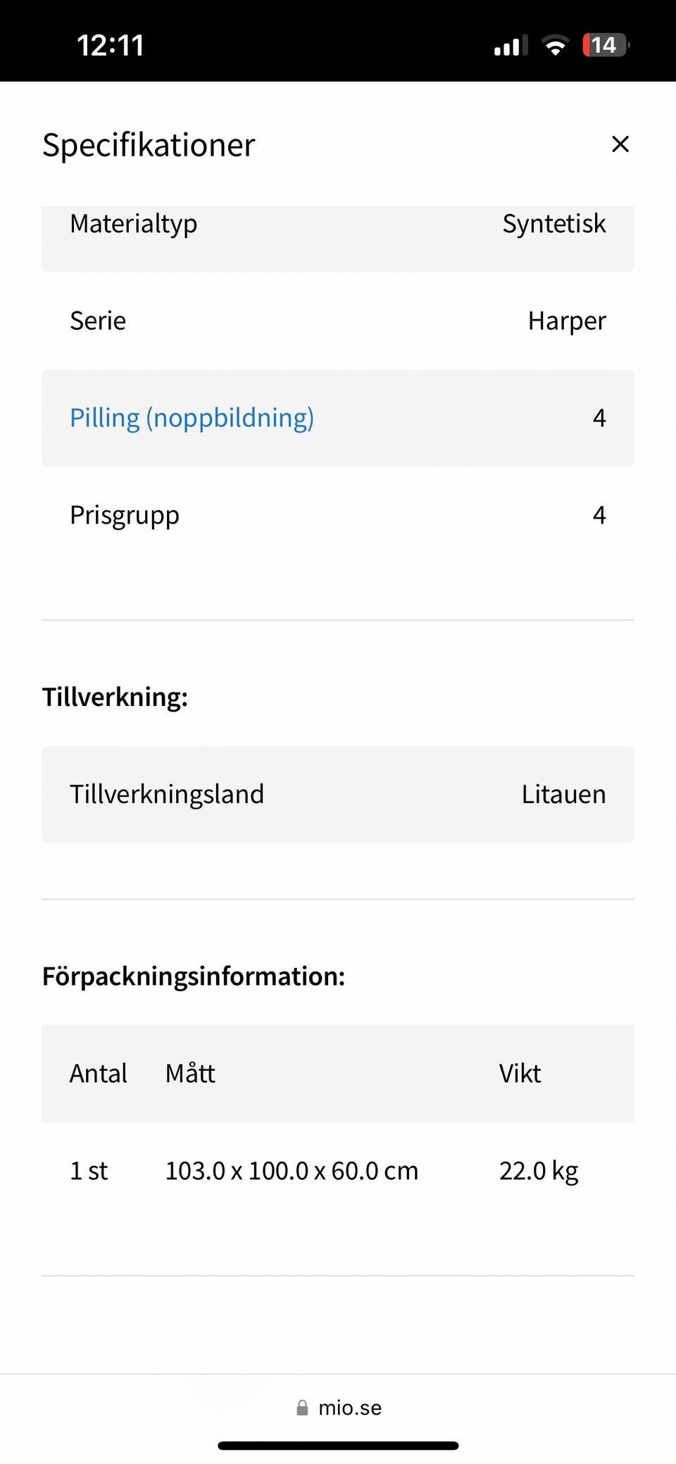The width and height of the screenshot is (676, 1464).
Task: Tap the lock icon beside mio.se
Action: pos(302,1408)
